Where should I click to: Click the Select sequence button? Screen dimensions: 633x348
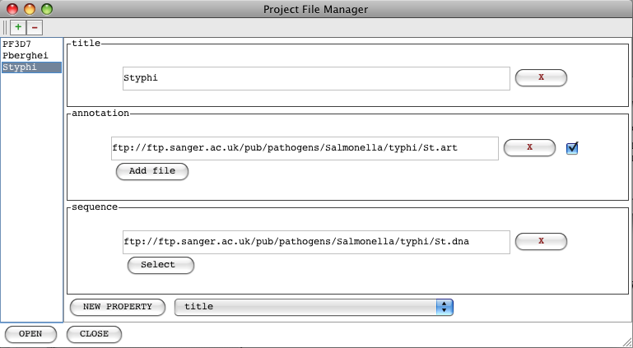(161, 265)
